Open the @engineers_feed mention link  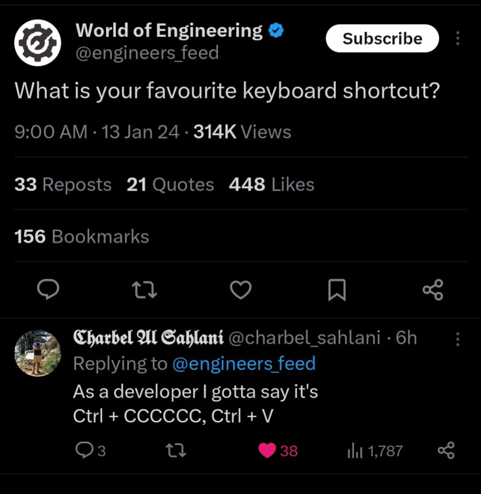244,364
